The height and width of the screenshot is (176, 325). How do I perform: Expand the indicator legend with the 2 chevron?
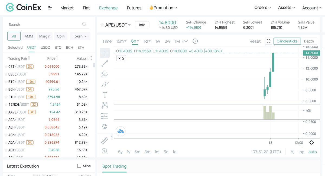(121, 58)
